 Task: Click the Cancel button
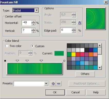tap(76, 92)
